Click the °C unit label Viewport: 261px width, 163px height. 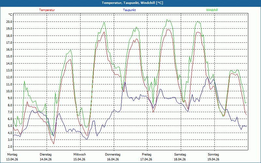[10, 15]
